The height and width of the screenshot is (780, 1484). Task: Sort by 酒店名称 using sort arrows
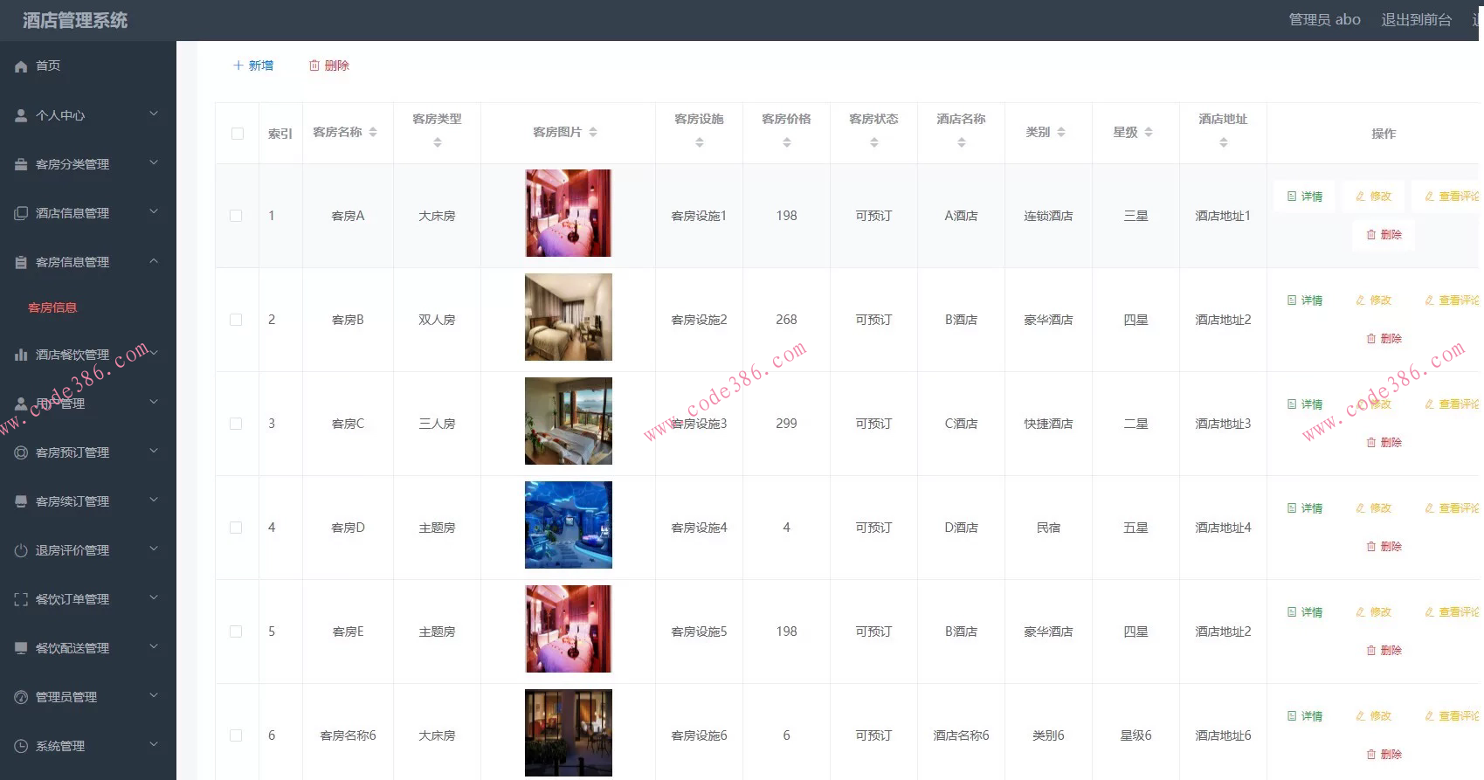(962, 142)
